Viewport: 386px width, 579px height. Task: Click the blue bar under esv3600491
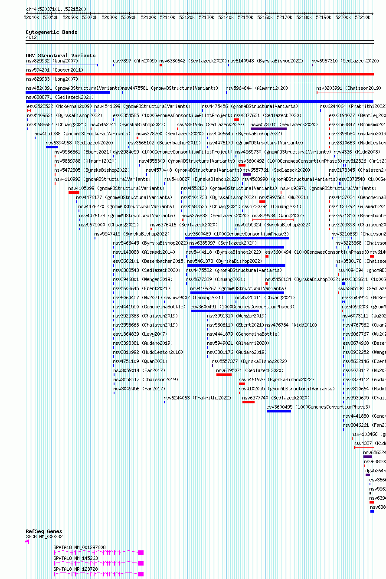click(x=225, y=311)
